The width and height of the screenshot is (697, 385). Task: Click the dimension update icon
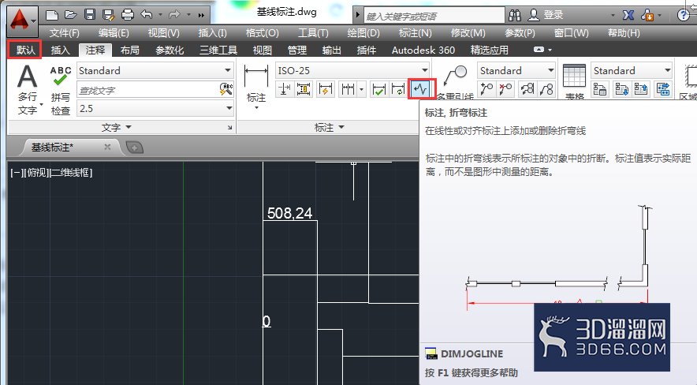coord(398,89)
